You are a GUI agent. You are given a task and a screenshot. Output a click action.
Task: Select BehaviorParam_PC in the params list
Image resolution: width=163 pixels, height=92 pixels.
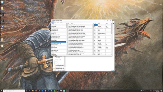point(59,40)
